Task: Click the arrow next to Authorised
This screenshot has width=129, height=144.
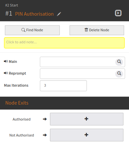Action: [x=45, y=119]
